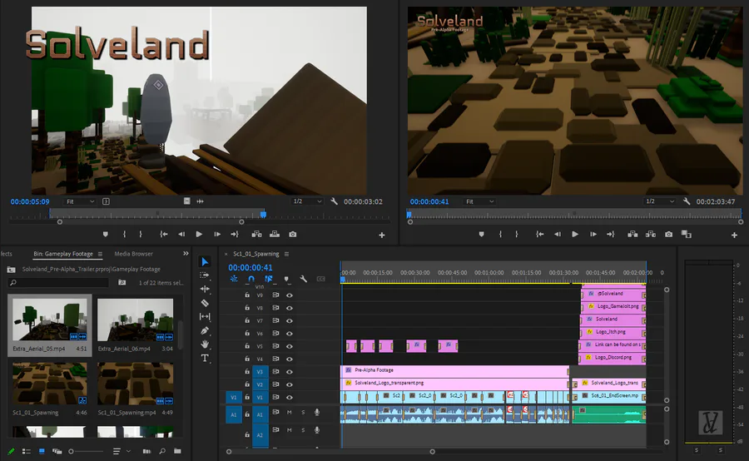Viewport: 749px width, 461px height.
Task: Switch bin to freeform view
Action: [x=57, y=451]
